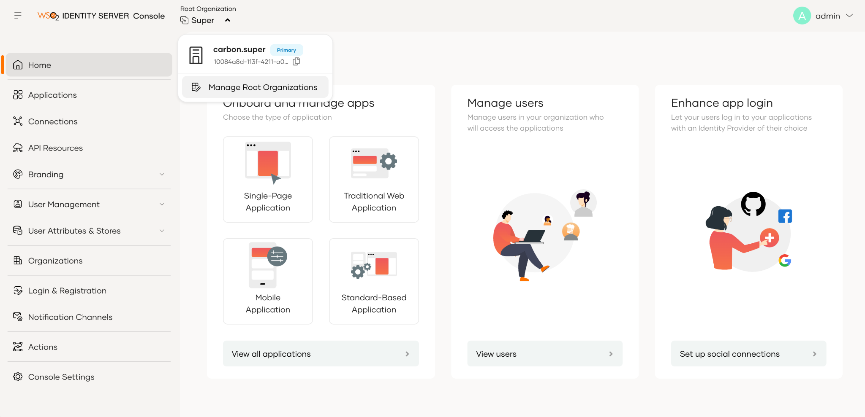Click the API Resources cloud icon

tap(18, 148)
